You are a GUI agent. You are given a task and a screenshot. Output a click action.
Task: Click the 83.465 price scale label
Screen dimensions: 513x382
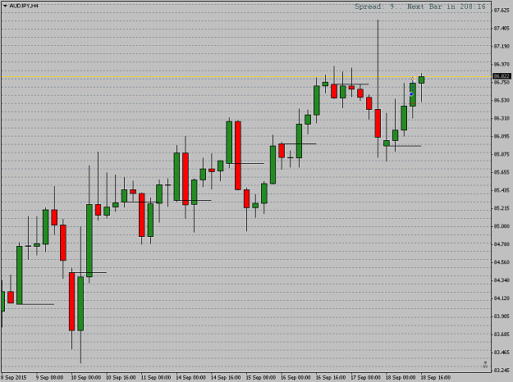(x=502, y=352)
